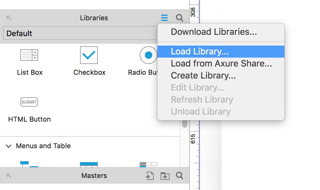This screenshot has width=320, height=190.
Task: Click the HTML Button label
Action: pyautogui.click(x=30, y=119)
